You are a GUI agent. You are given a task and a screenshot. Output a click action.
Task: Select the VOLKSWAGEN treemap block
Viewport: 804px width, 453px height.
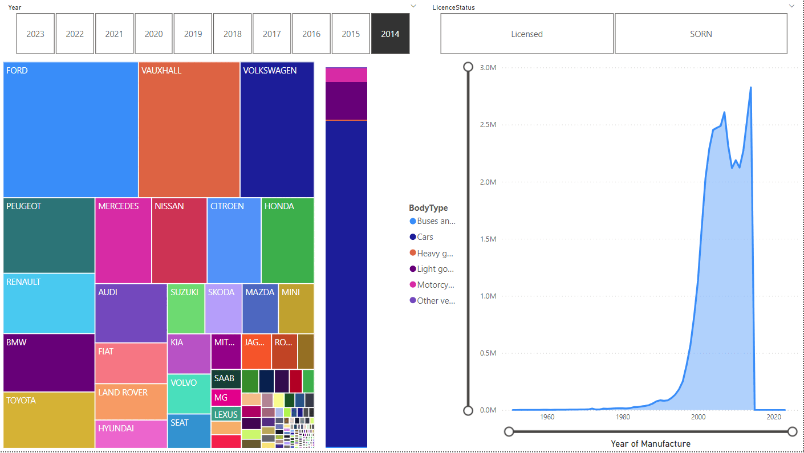coord(277,130)
